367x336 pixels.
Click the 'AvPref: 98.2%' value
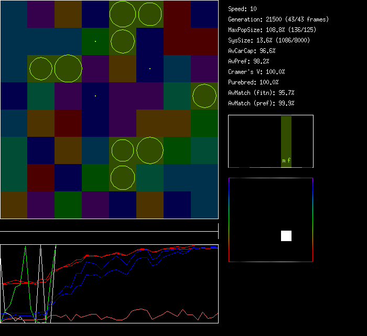click(249, 61)
